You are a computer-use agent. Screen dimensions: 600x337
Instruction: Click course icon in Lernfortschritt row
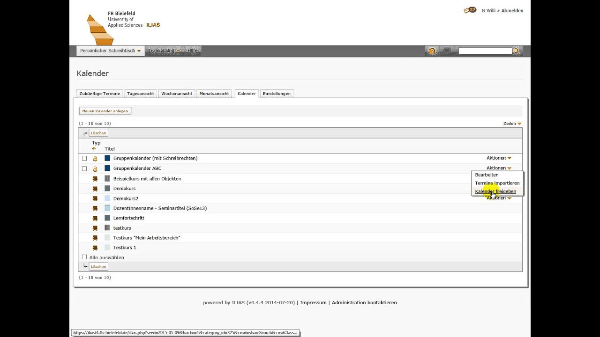click(x=95, y=218)
